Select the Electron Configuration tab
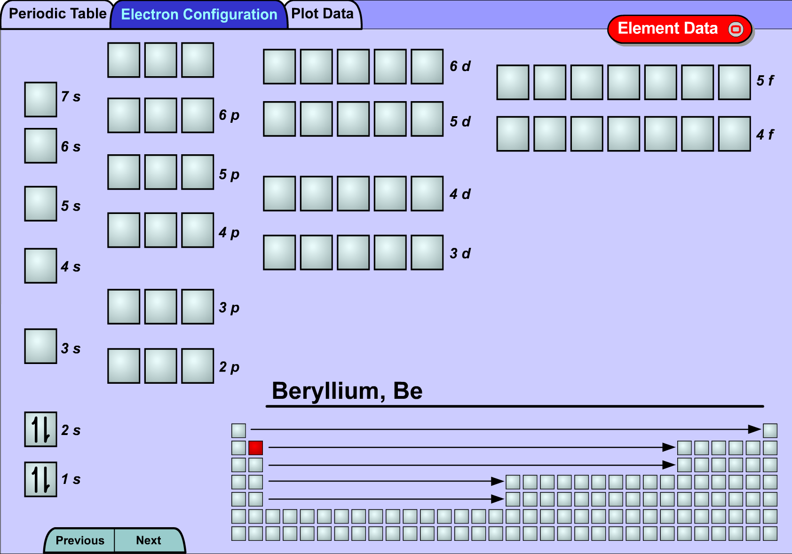792x554 pixels. point(199,15)
